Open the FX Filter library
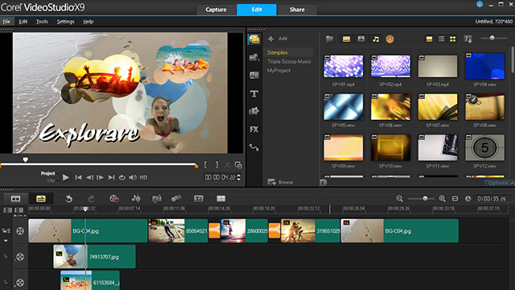Viewport: 515px width, 290px height. 254,130
